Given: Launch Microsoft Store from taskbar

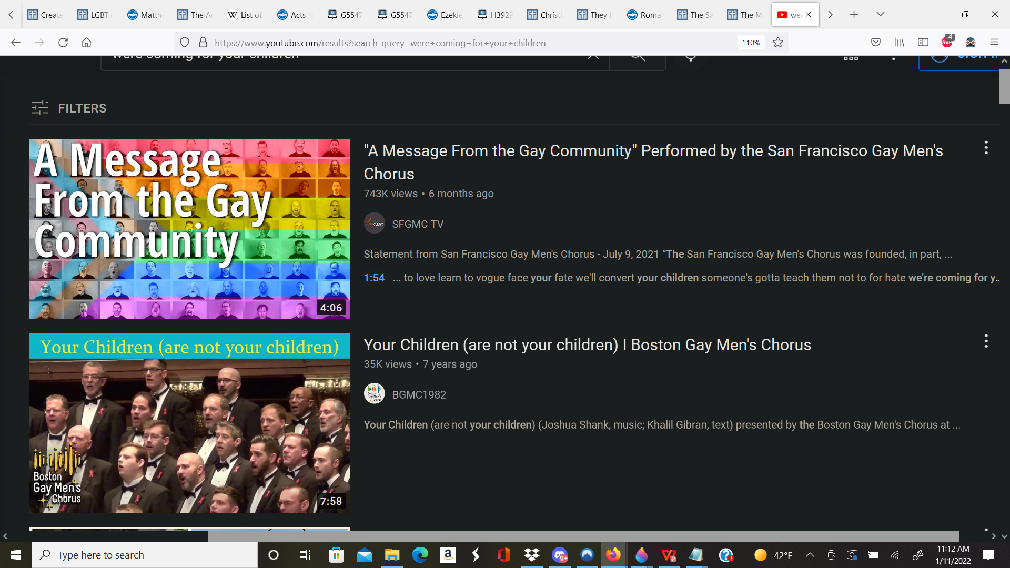Looking at the screenshot, I should coord(336,555).
